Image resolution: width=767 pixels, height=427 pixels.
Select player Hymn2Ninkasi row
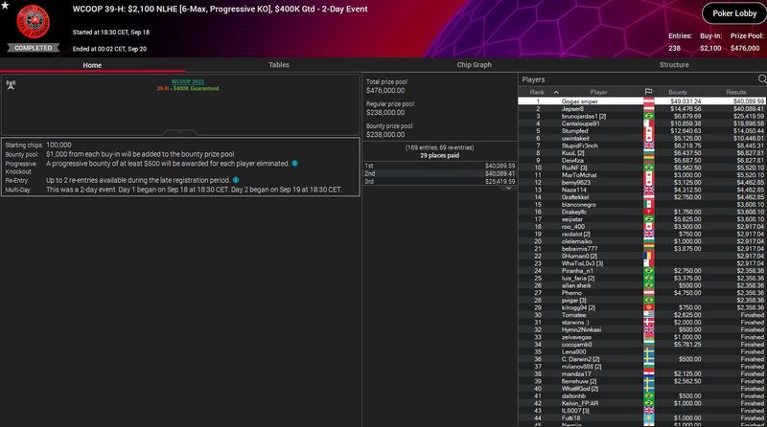[642, 329]
